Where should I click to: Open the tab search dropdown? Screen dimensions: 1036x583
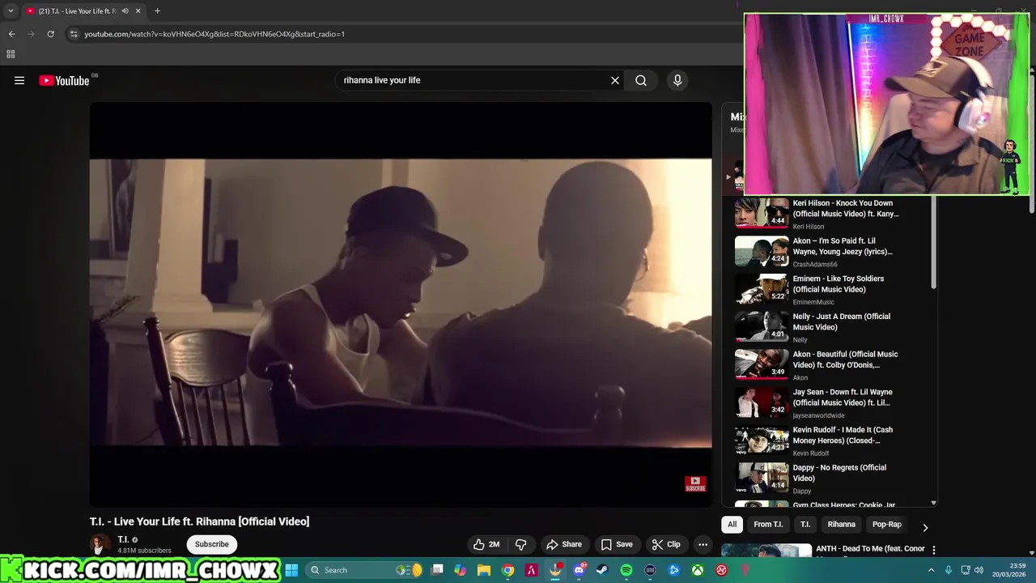11,11
